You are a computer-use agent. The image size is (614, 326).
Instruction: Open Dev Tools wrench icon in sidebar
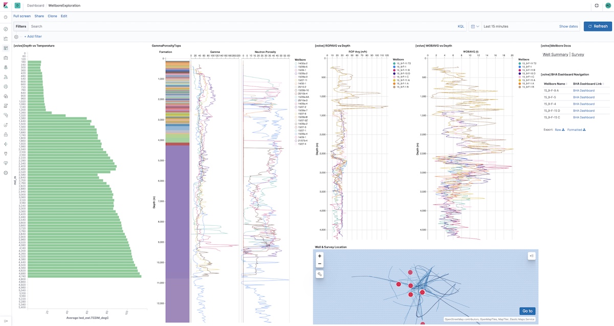(x=6, y=153)
